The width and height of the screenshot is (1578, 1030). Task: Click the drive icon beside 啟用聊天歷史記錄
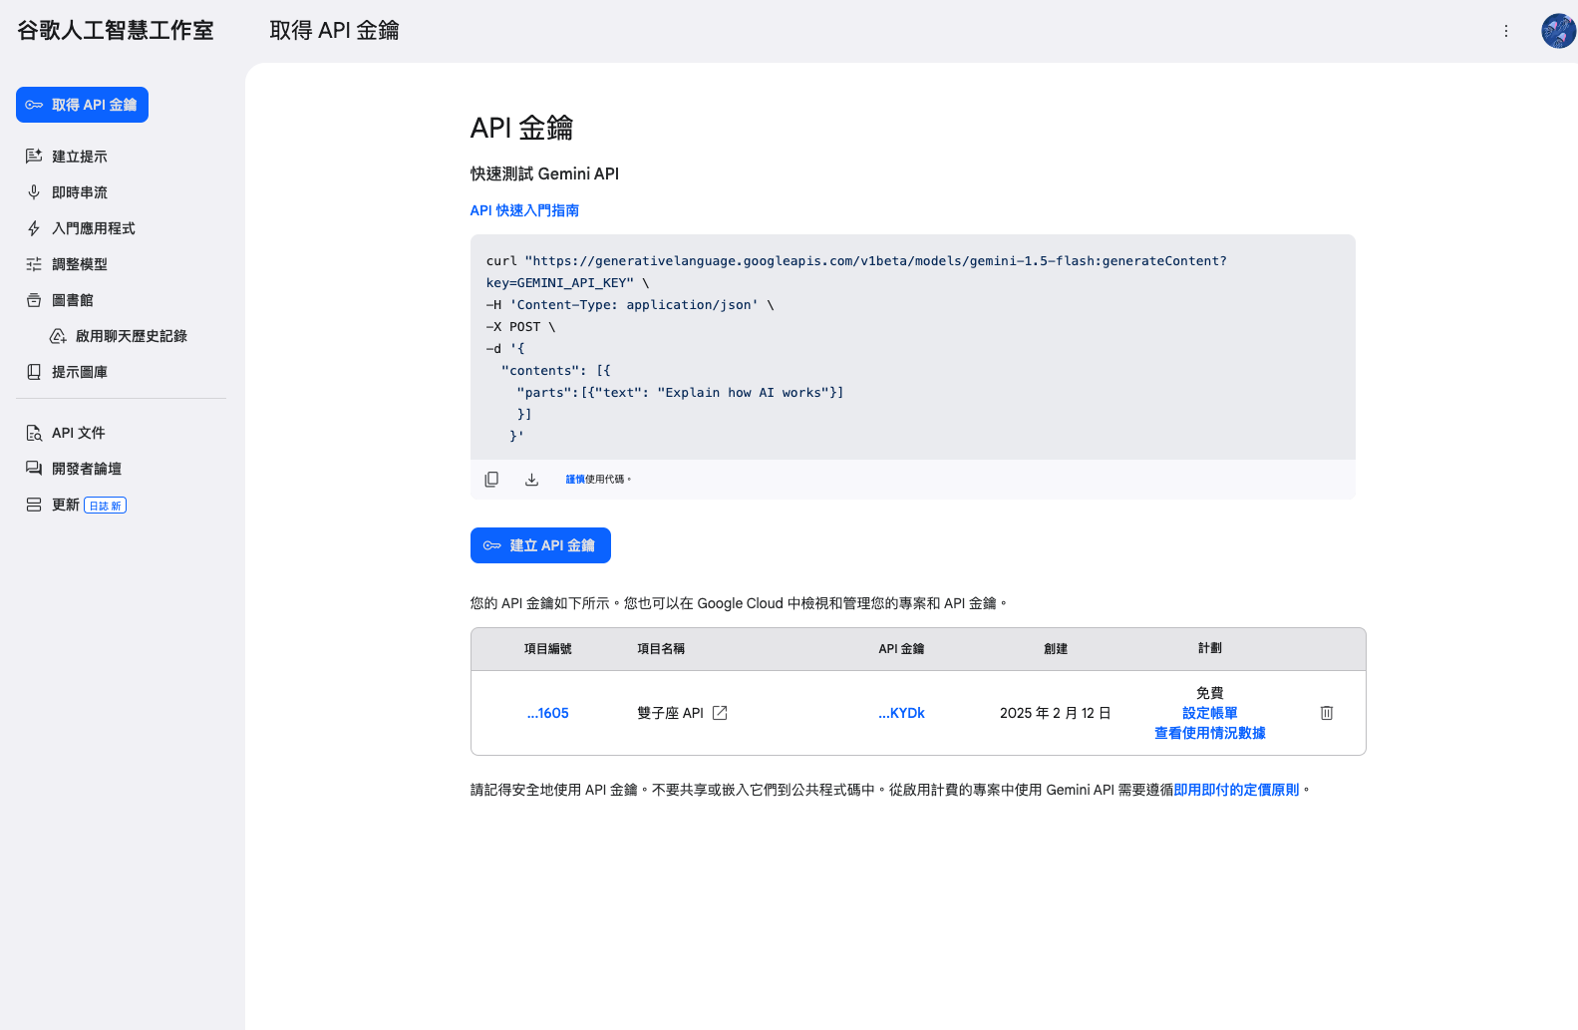click(x=58, y=336)
